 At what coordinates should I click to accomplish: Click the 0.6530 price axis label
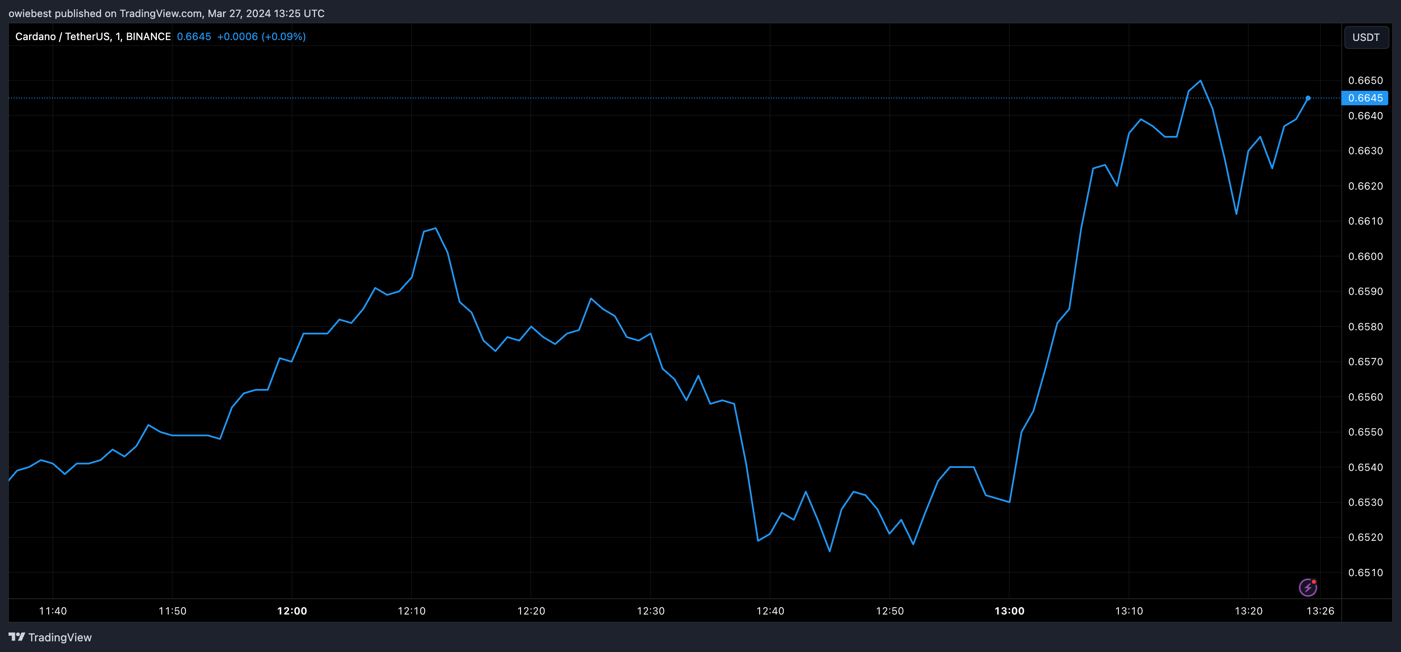[x=1365, y=502]
